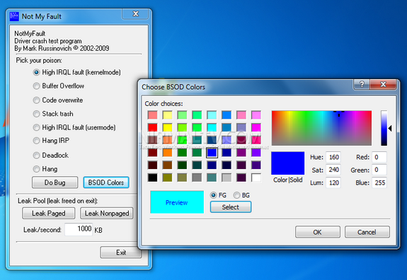
Task: Open the BSOD Colors dialog button
Action: click(x=106, y=182)
